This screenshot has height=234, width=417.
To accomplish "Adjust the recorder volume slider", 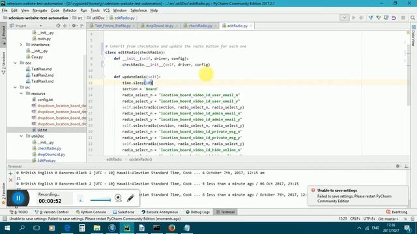I will tap(100, 200).
